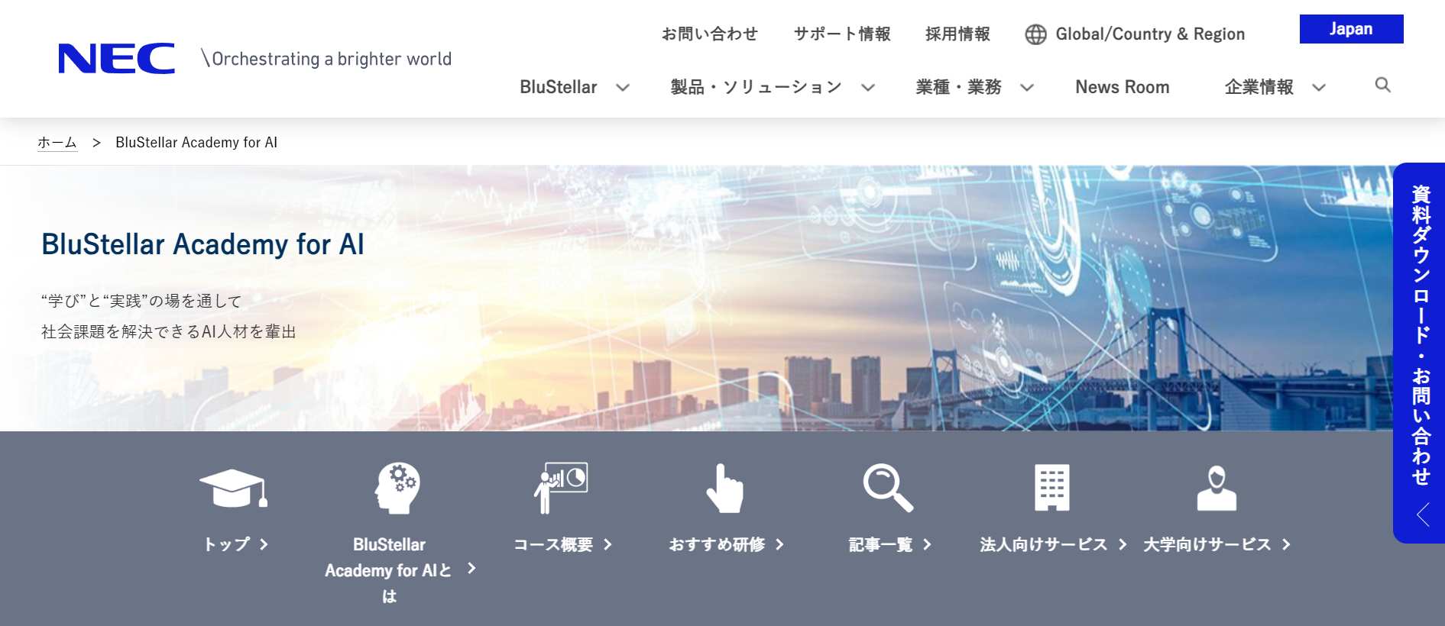Open the News Room menu item
This screenshot has width=1445, height=626.
click(x=1122, y=88)
